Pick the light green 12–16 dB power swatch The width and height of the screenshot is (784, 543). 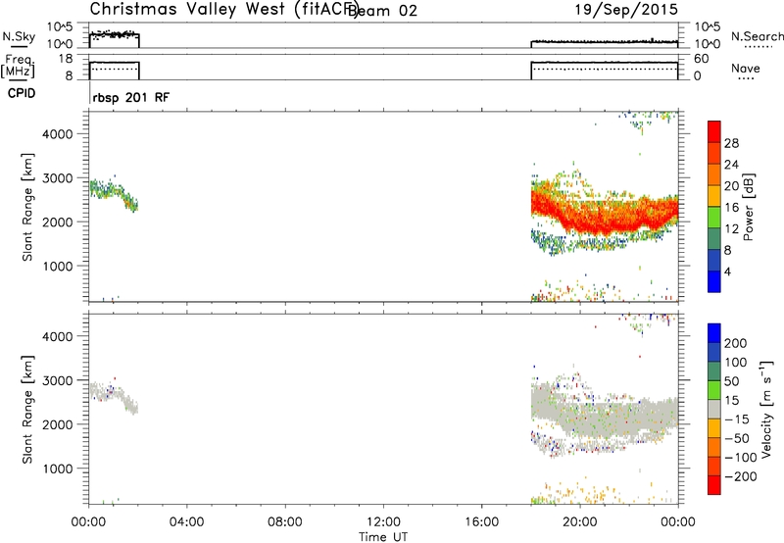[x=714, y=217]
